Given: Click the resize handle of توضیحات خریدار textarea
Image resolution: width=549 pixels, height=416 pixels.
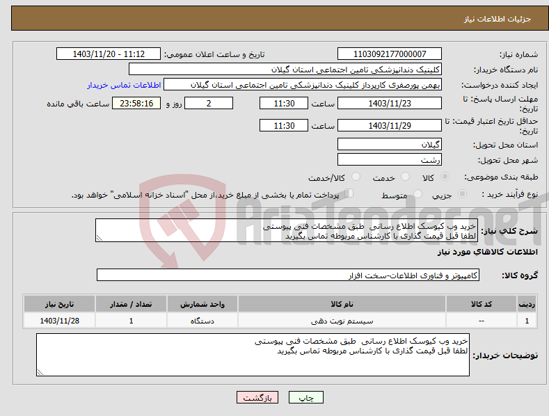Looking at the screenshot, I should [x=40, y=372].
